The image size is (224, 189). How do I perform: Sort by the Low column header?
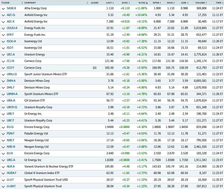click(185, 3)
